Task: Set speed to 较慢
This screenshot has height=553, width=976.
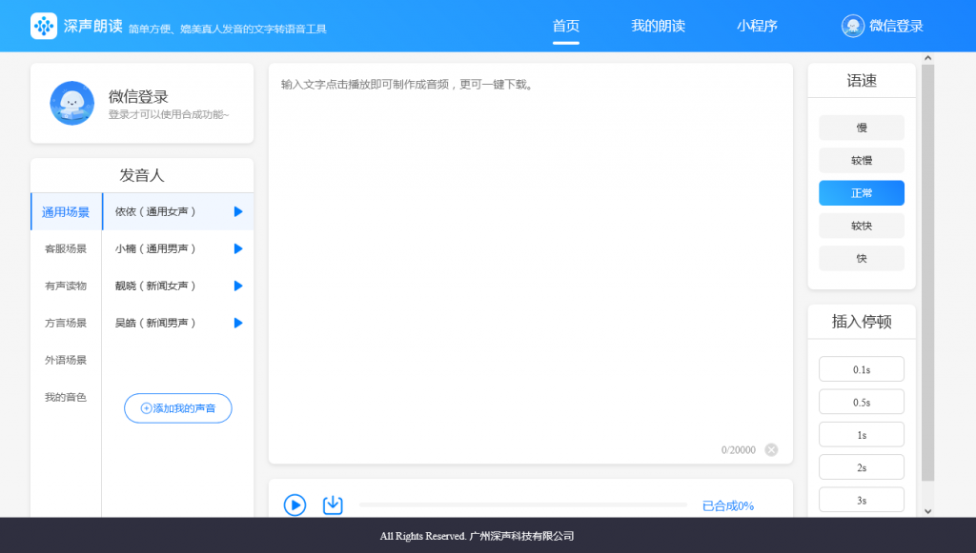Action: point(861,160)
